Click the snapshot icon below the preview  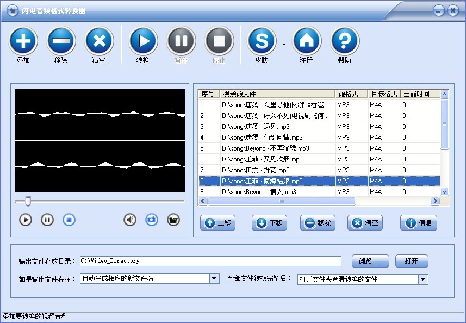pos(151,220)
